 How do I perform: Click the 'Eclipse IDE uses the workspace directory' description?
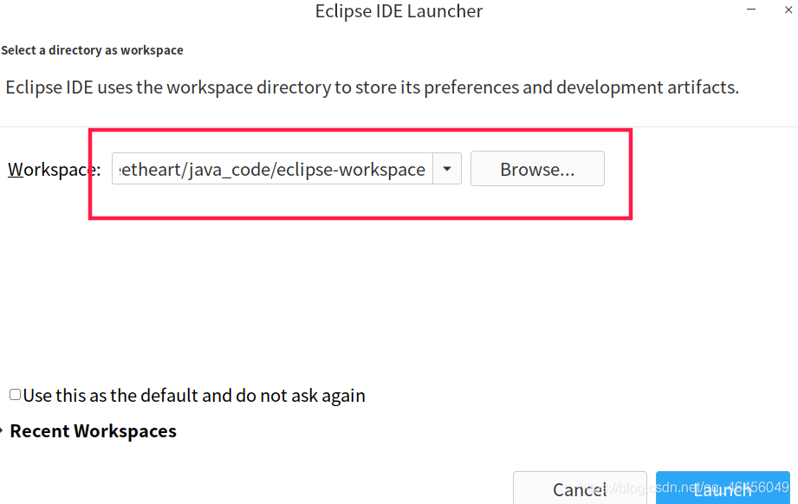372,87
